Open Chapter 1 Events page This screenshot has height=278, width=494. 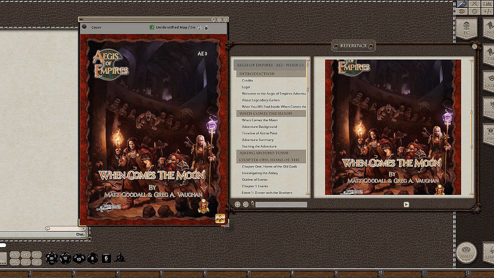click(x=255, y=186)
